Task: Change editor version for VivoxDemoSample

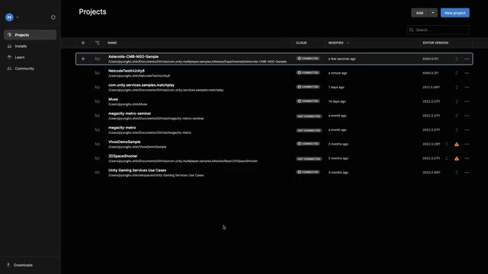Action: [x=446, y=144]
